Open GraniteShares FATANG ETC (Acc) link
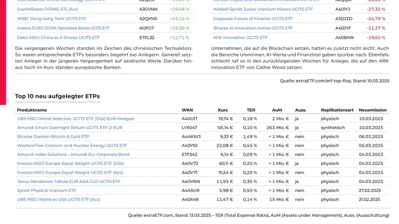The height and width of the screenshot is (224, 399). tap(47, 9)
